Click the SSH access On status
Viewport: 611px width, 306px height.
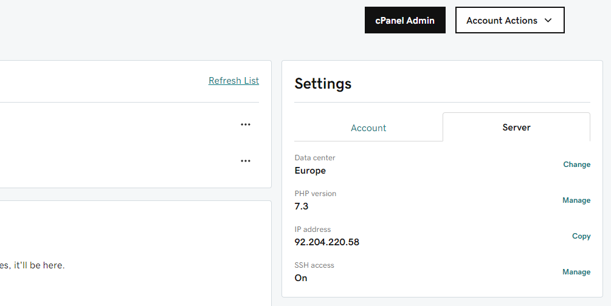pyautogui.click(x=301, y=278)
